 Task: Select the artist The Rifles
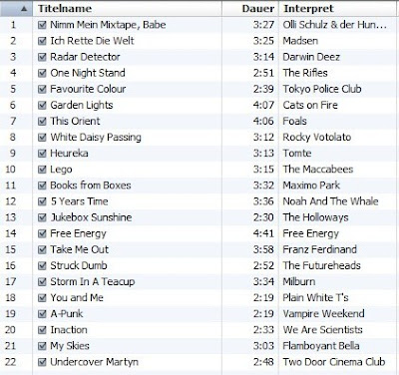(x=305, y=73)
